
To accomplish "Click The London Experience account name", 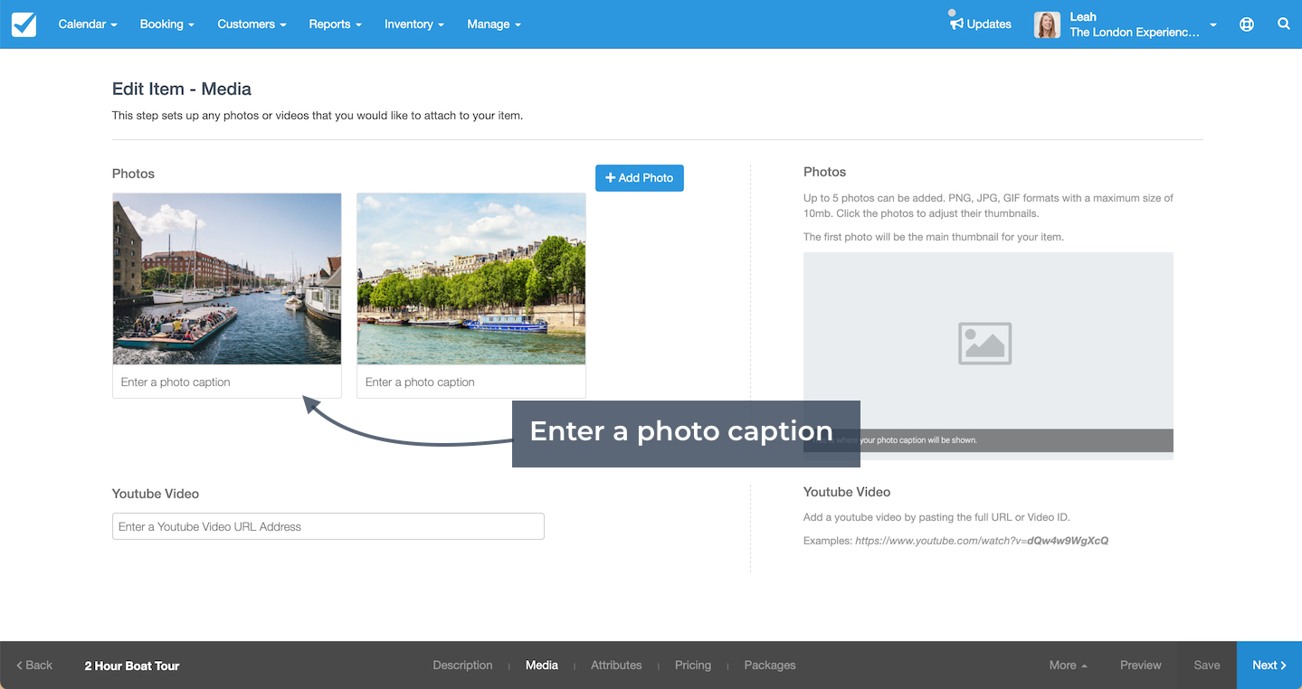I will (x=1135, y=33).
